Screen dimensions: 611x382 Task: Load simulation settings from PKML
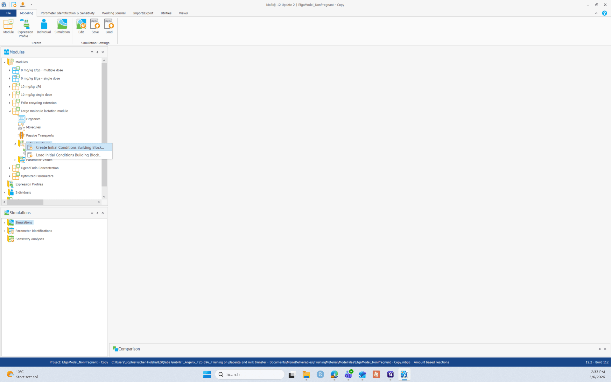[x=109, y=26]
